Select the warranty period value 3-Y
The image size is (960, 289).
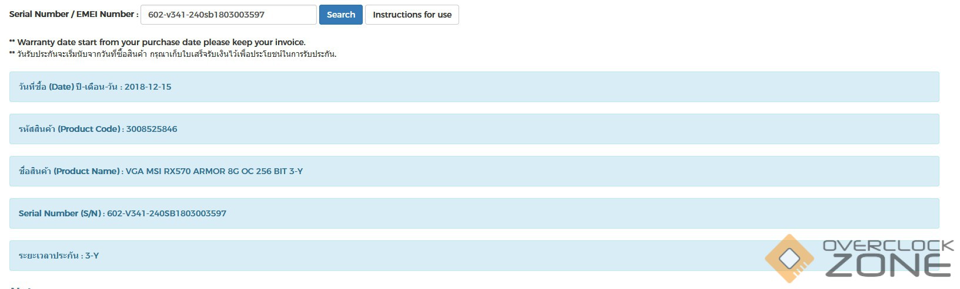(x=92, y=256)
